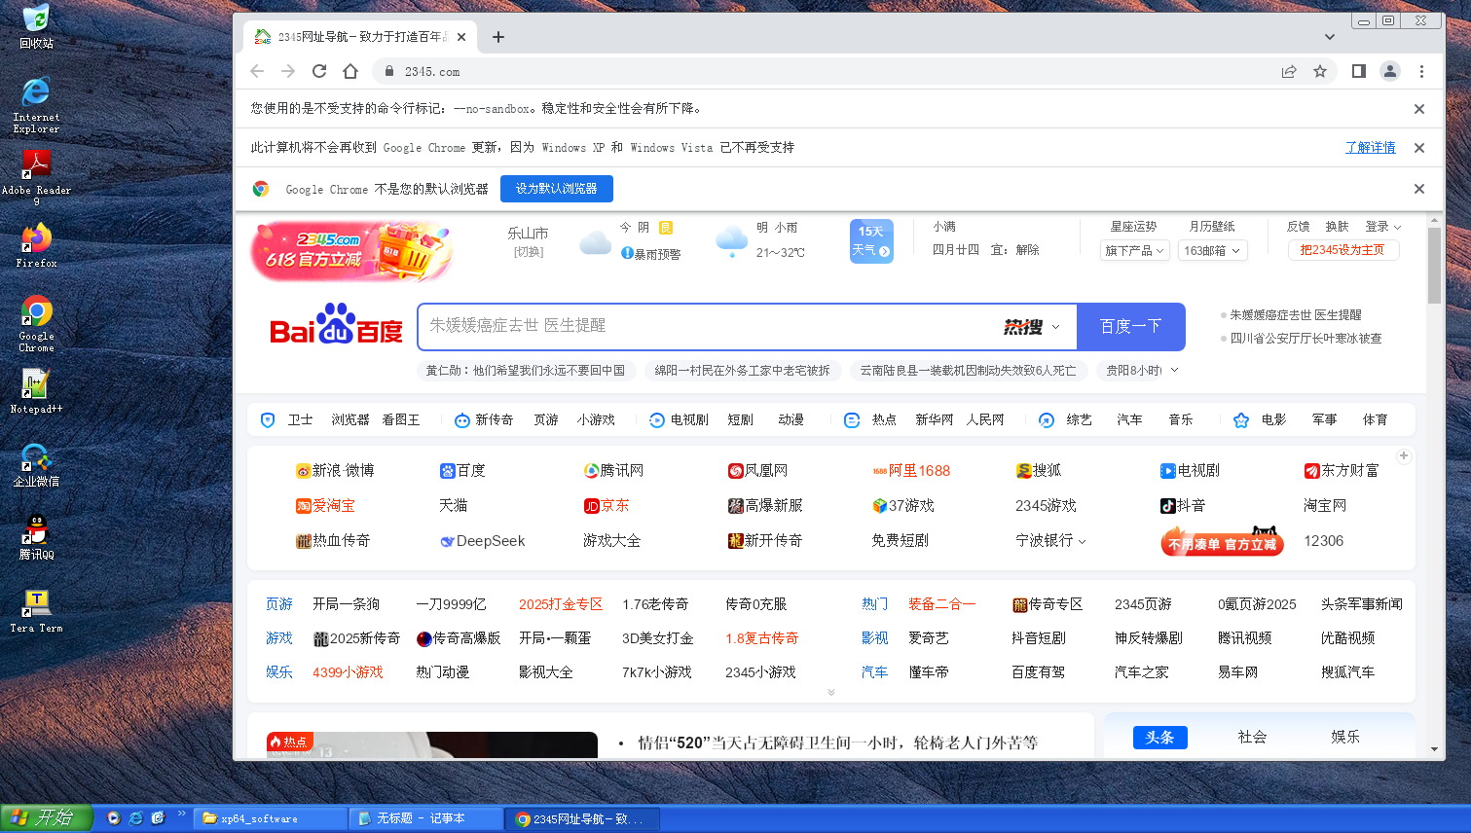Click 设为默认浏览器 button
This screenshot has width=1471, height=833.
[557, 189]
